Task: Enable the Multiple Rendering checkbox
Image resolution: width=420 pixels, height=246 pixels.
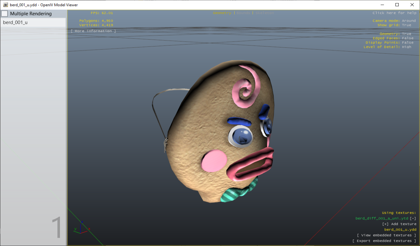Action: (x=4, y=13)
